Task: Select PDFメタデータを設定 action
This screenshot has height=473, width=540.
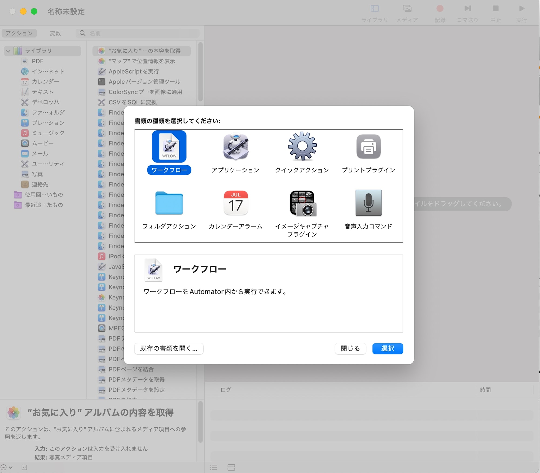Action: point(131,390)
